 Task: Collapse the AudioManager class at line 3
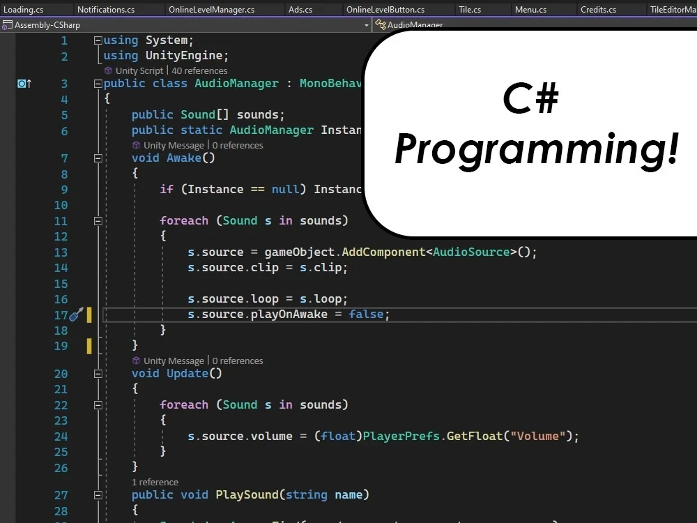pyautogui.click(x=98, y=84)
